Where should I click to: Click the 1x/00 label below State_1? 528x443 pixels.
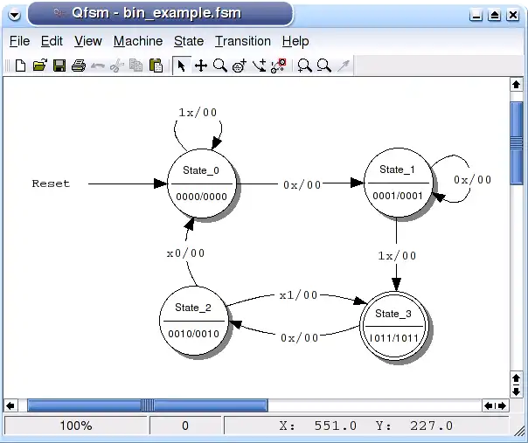397,255
